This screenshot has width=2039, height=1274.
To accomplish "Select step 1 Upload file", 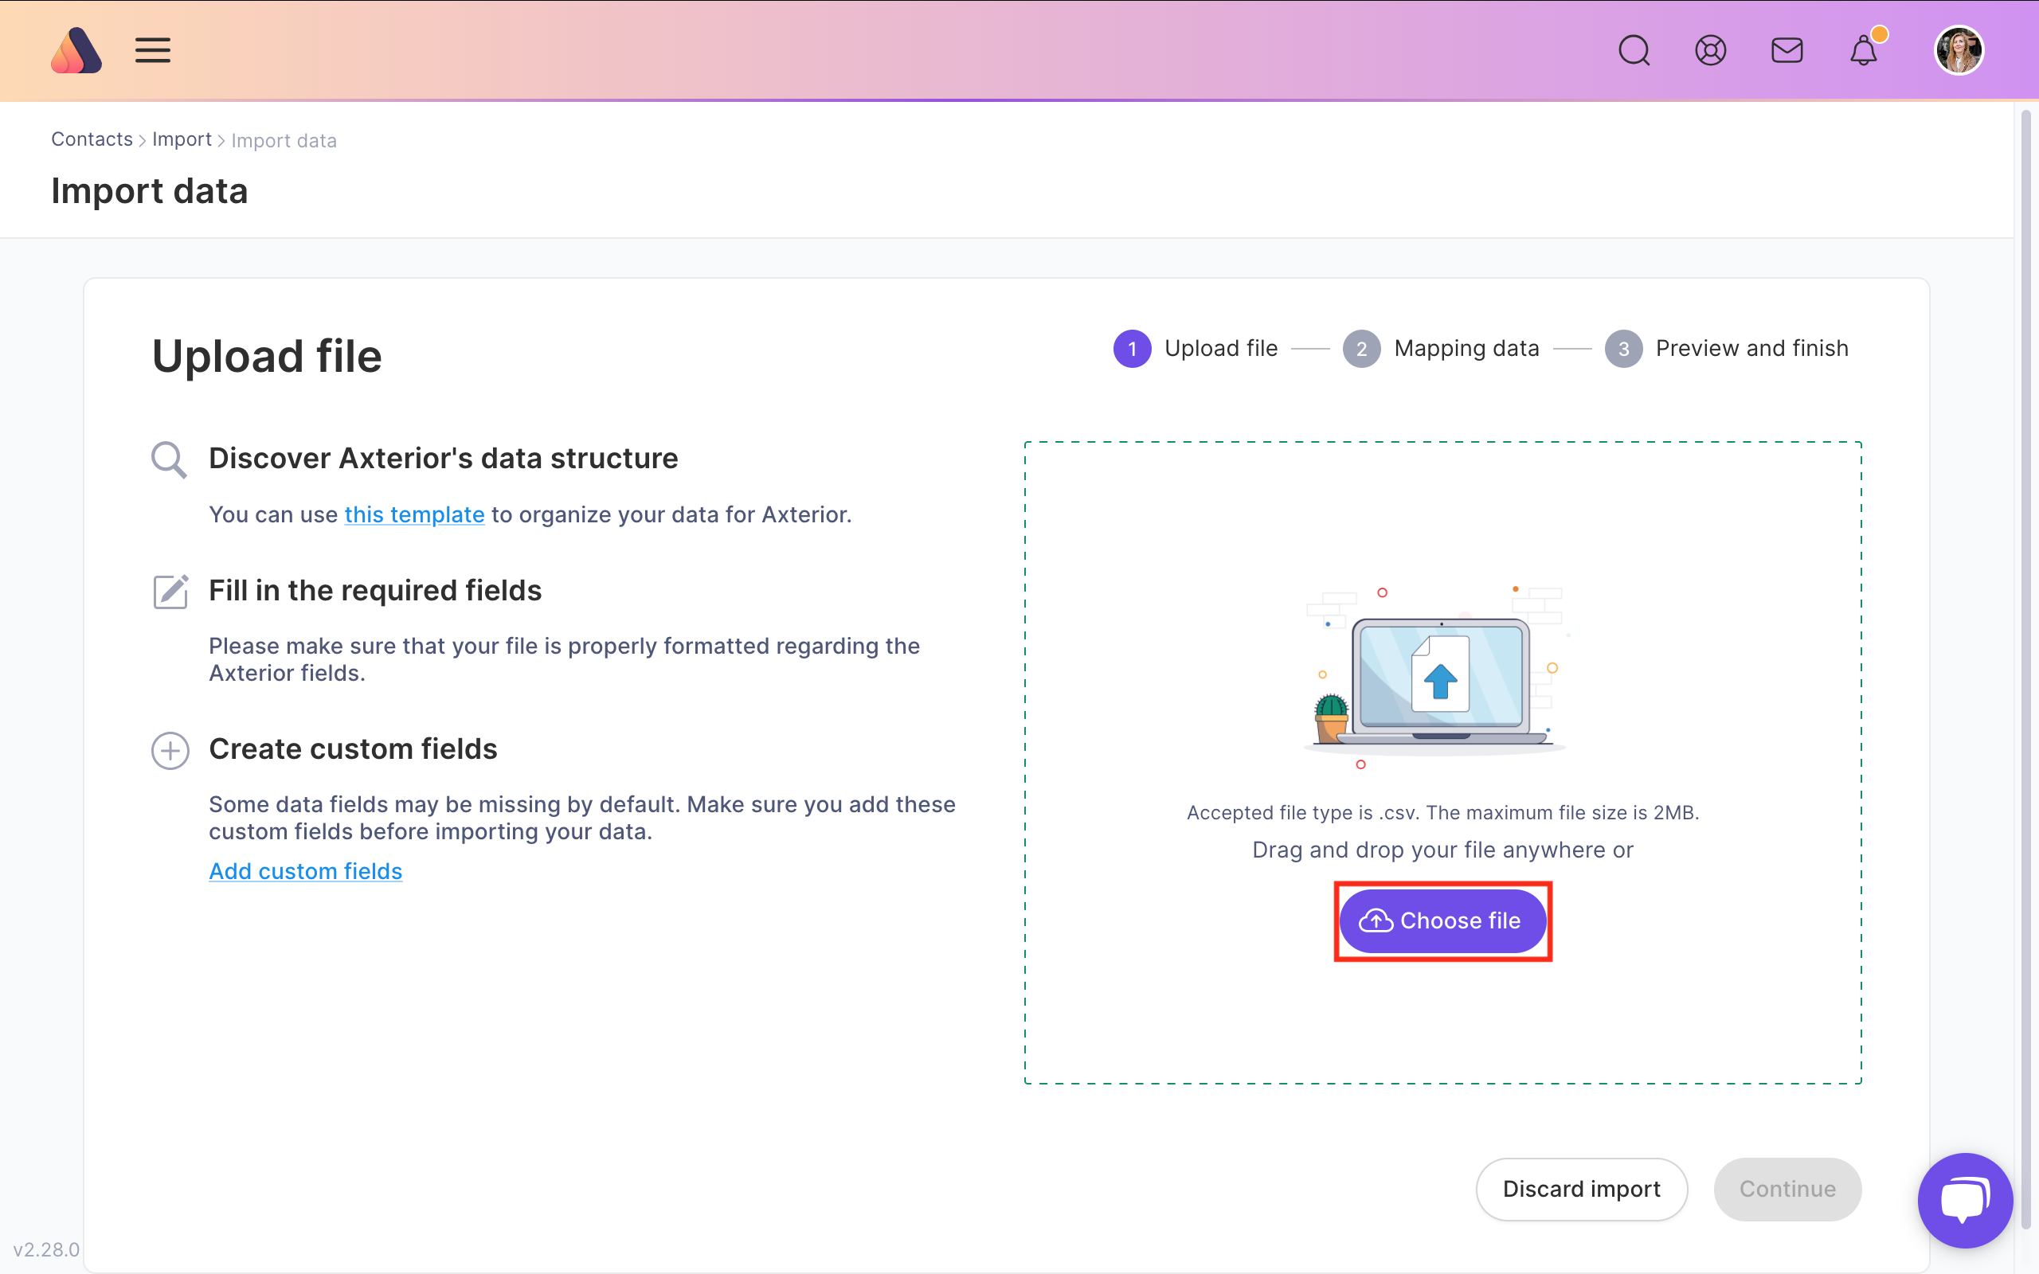I will tap(1195, 349).
